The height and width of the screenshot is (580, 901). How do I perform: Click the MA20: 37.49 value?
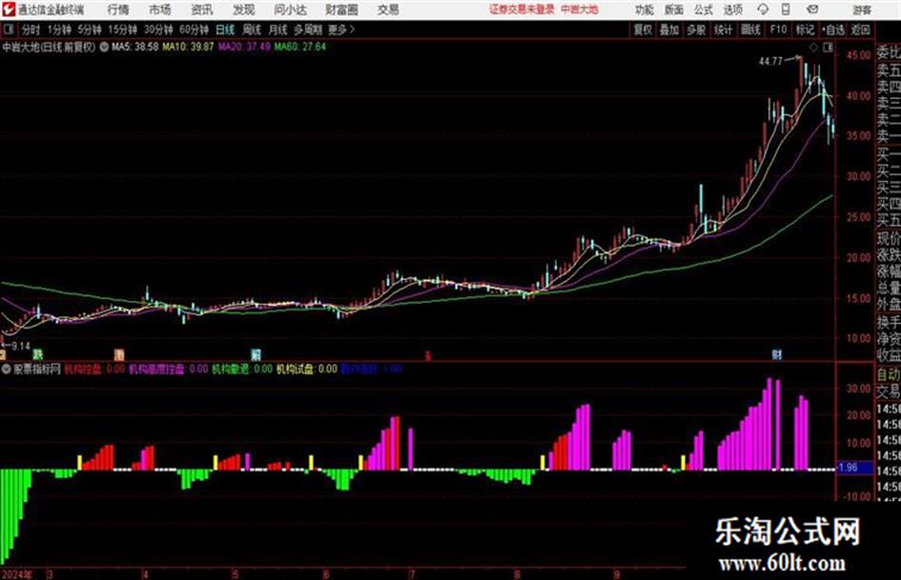click(244, 47)
